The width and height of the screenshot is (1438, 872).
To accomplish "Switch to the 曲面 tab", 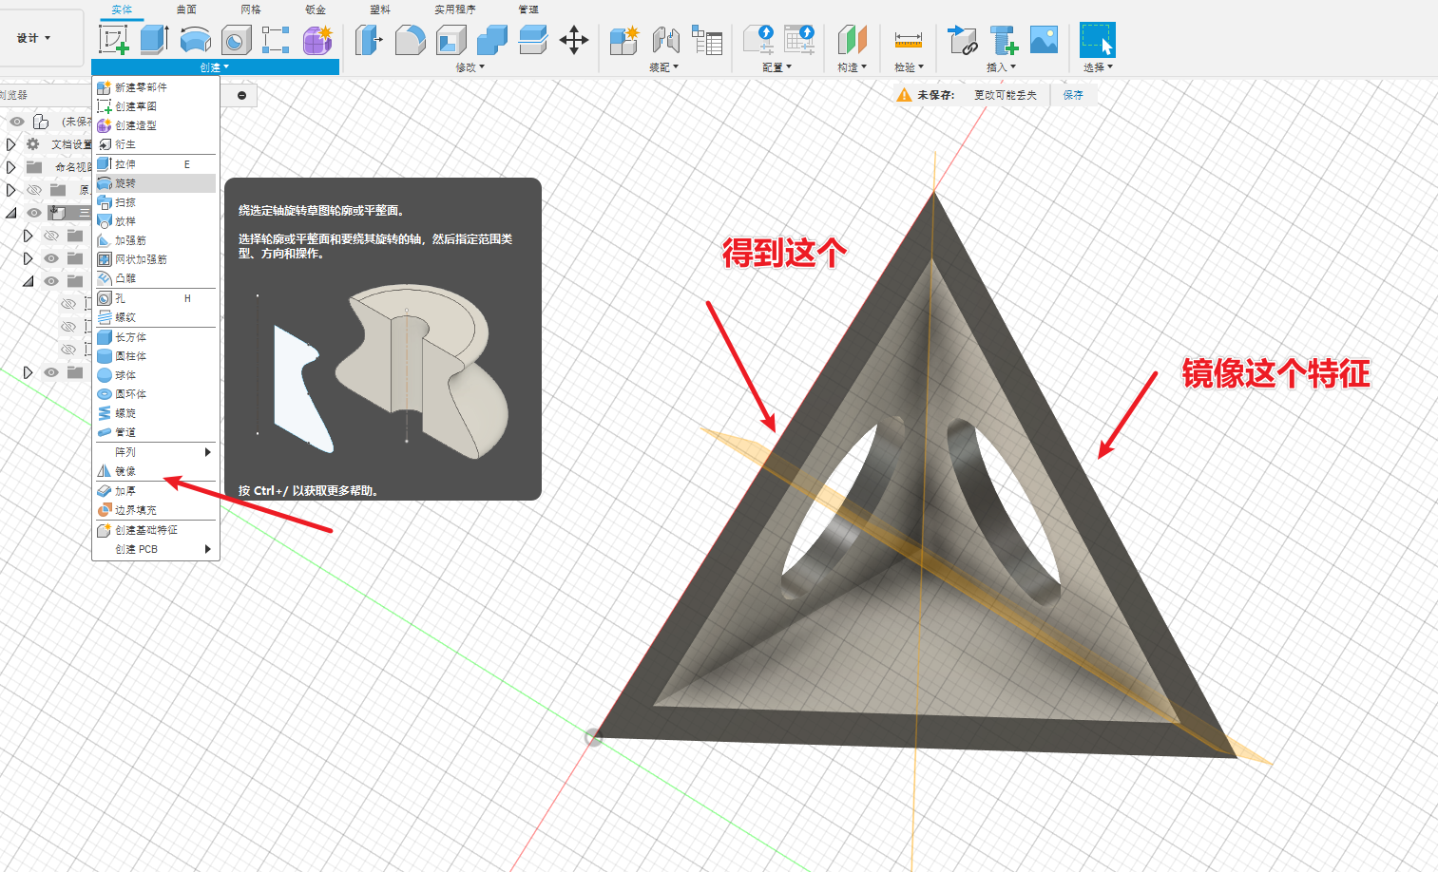I will click(186, 9).
